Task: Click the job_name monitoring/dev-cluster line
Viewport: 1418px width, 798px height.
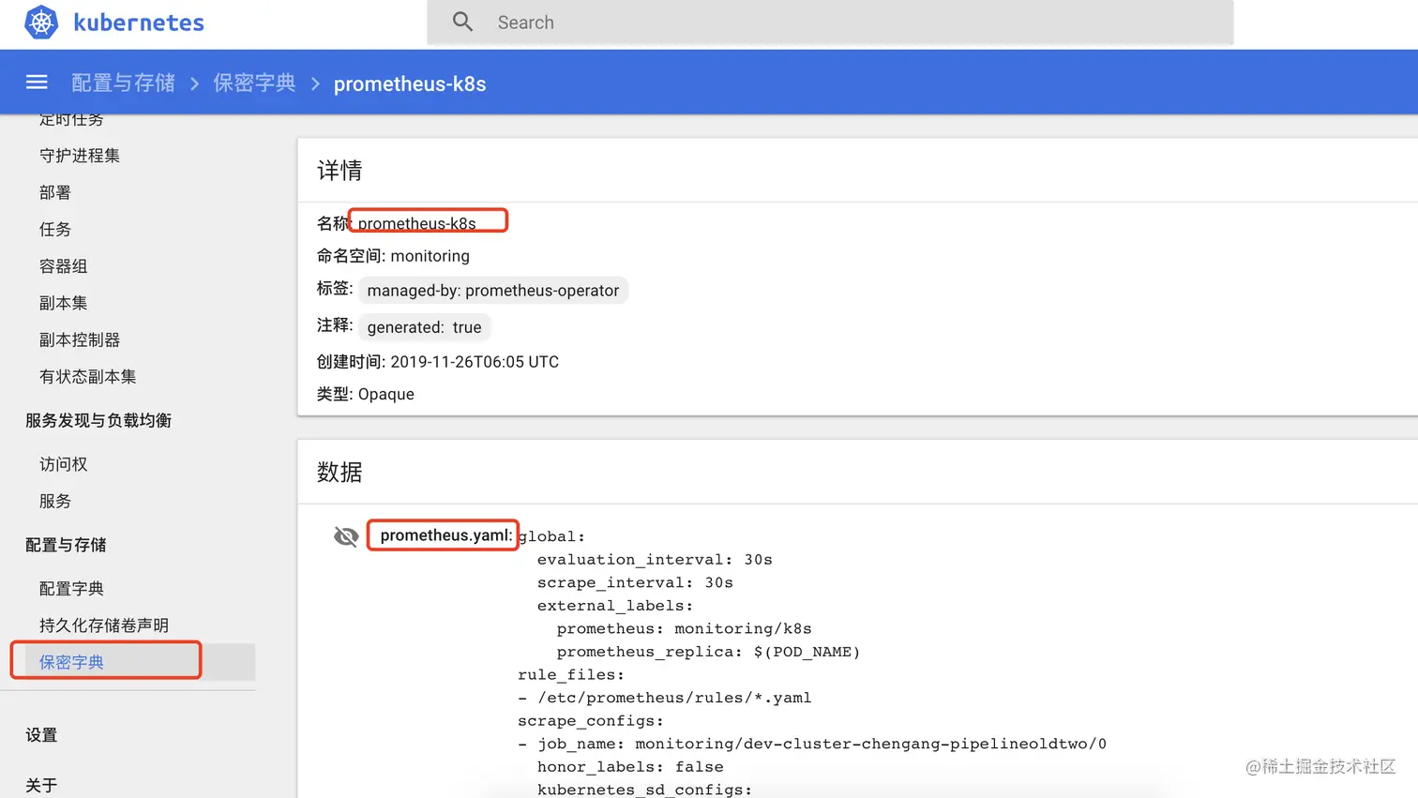Action: point(812,744)
